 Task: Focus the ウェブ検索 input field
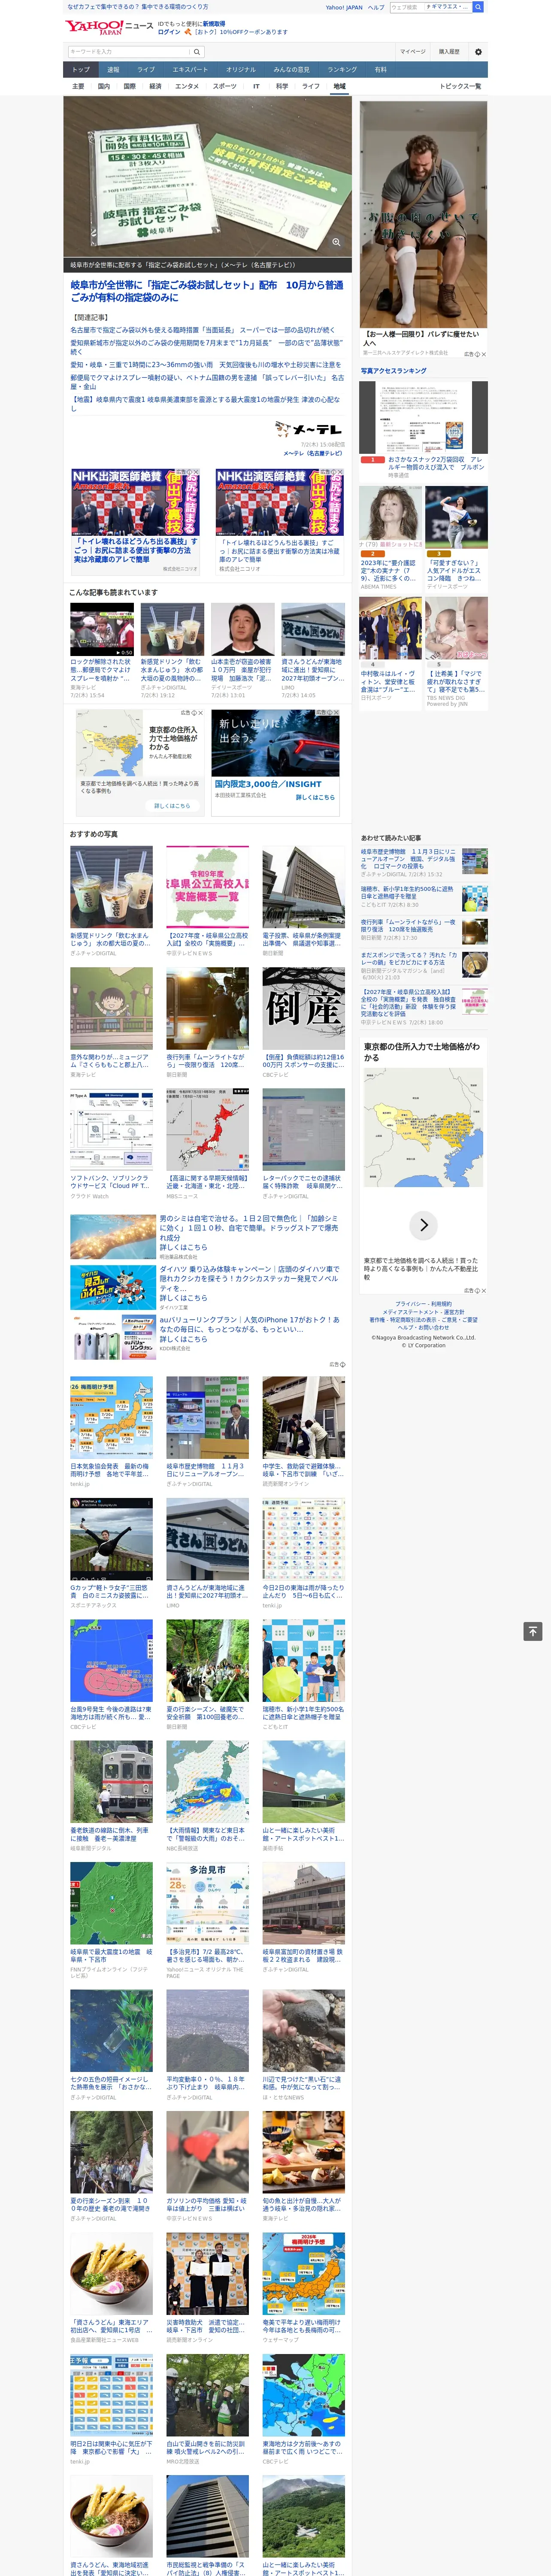(406, 7)
